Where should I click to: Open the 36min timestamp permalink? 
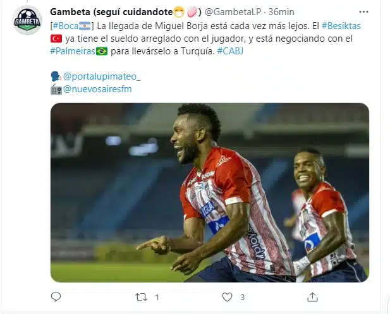point(281,12)
